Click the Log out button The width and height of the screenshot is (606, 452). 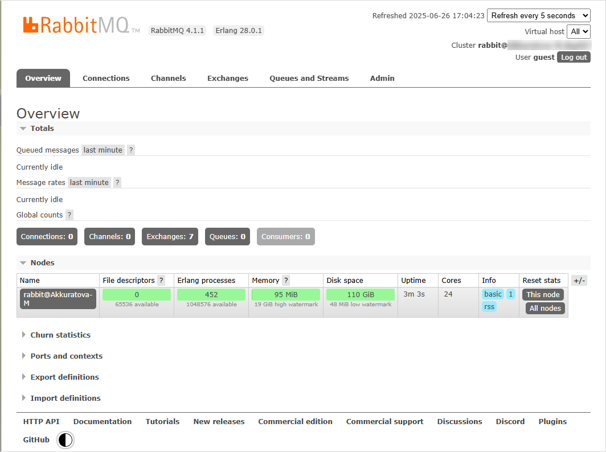[573, 57]
